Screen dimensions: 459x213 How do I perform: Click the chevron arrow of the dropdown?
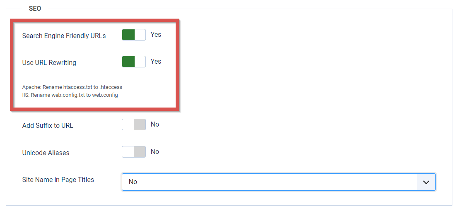(426, 182)
